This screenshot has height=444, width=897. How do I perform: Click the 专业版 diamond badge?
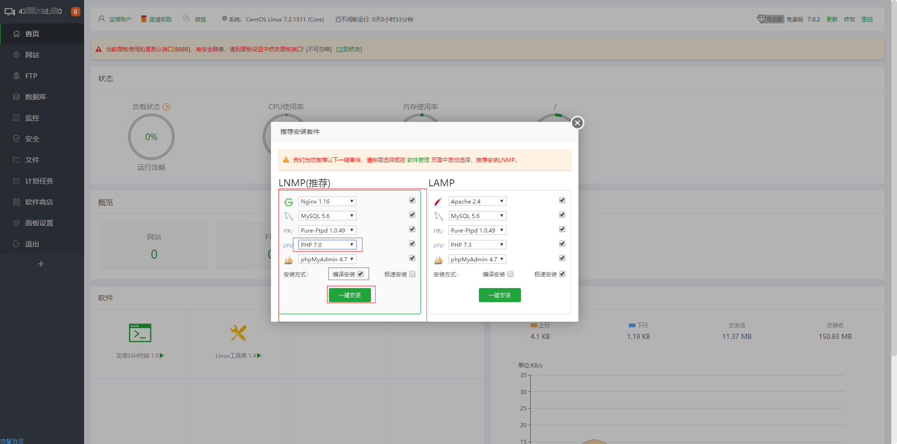[770, 19]
